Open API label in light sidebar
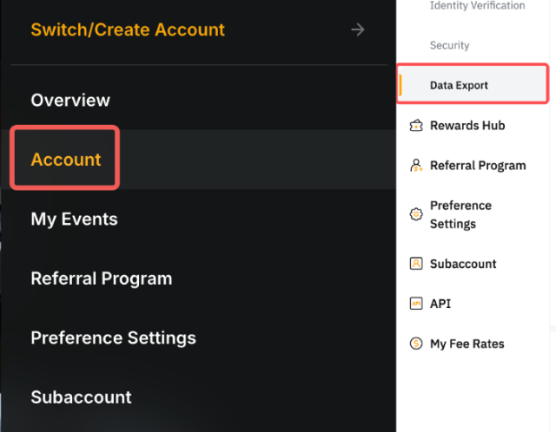Screen dimensions: 556x432 pos(440,304)
